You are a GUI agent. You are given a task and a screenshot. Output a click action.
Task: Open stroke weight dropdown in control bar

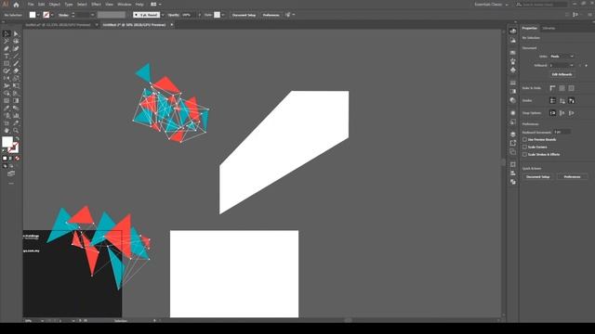click(93, 15)
